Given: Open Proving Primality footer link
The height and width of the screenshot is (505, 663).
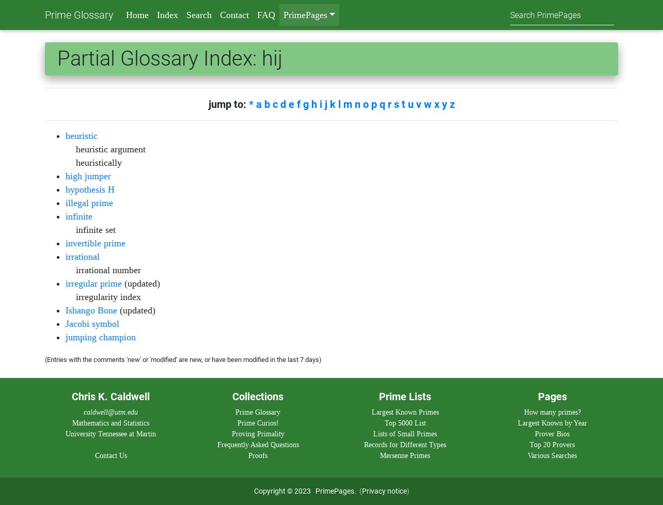Looking at the screenshot, I should 258,434.
